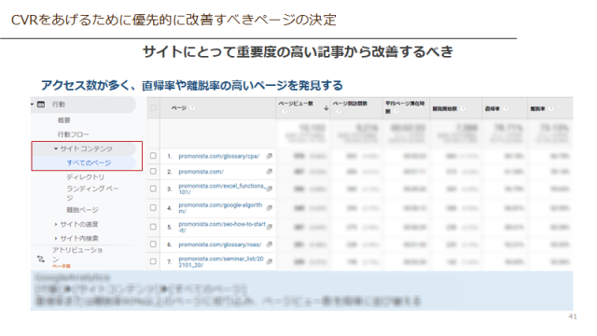Click the アトリビューション icon in sidebar
Screen dimensions: 597x336
pos(41,259)
